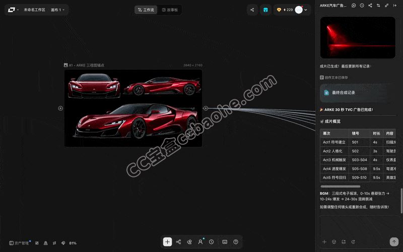Open the help question-mark icon
The width and height of the screenshot is (403, 252).
[x=236, y=242]
